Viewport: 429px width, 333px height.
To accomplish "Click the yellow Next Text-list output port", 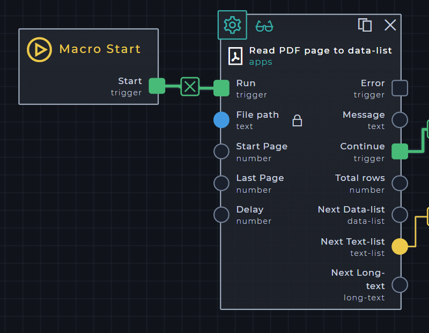I will (400, 246).
